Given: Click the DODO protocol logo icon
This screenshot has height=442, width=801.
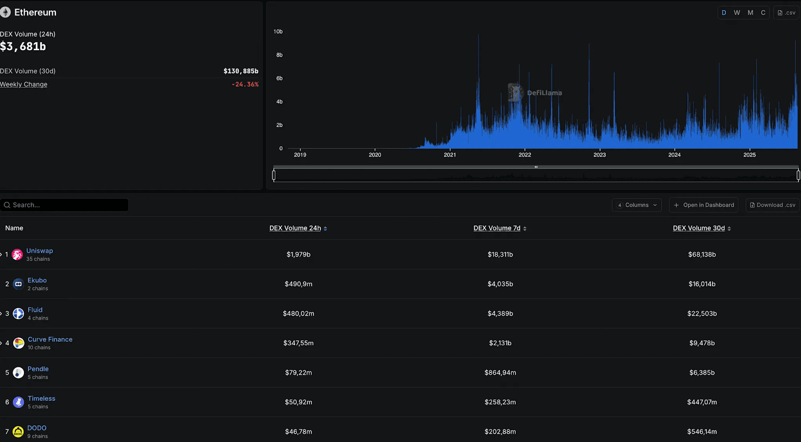Looking at the screenshot, I should [x=18, y=431].
